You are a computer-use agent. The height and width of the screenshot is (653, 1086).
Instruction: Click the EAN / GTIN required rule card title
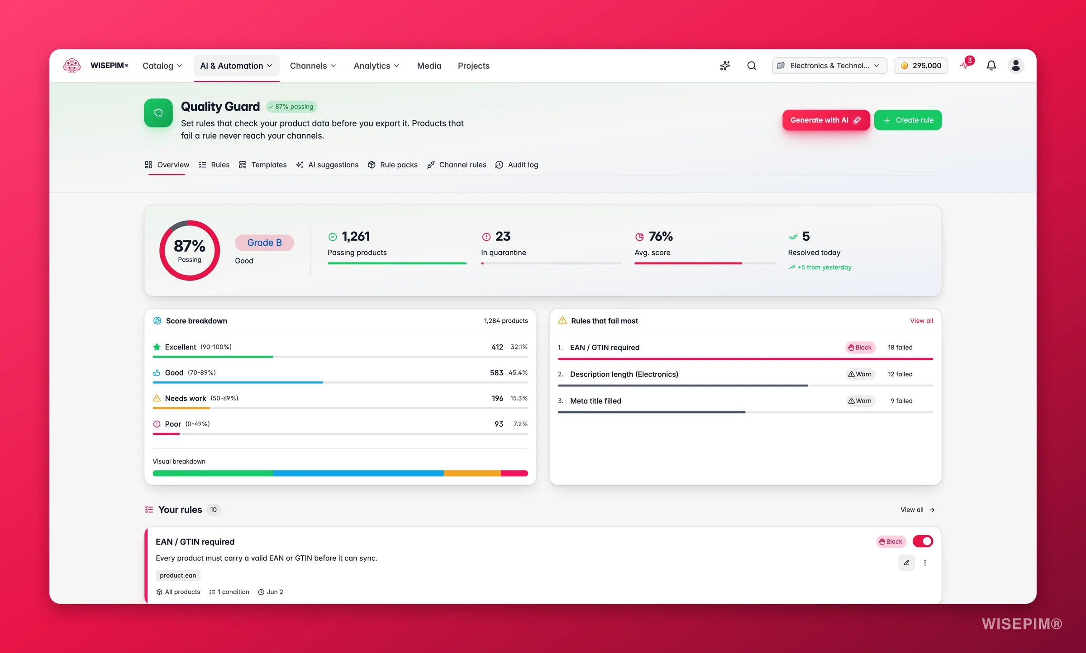195,541
